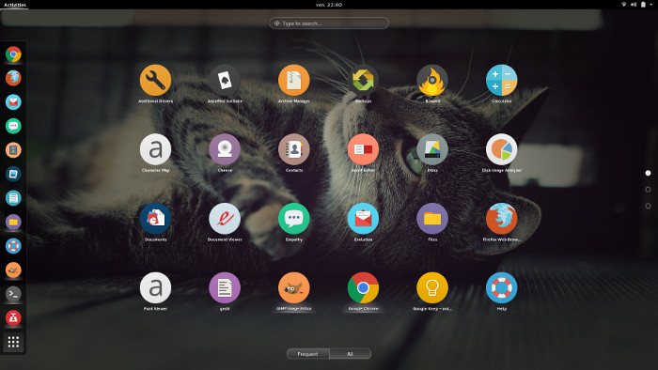Open Evolution mail from the dash
This screenshot has width=658, height=370.
(x=13, y=101)
